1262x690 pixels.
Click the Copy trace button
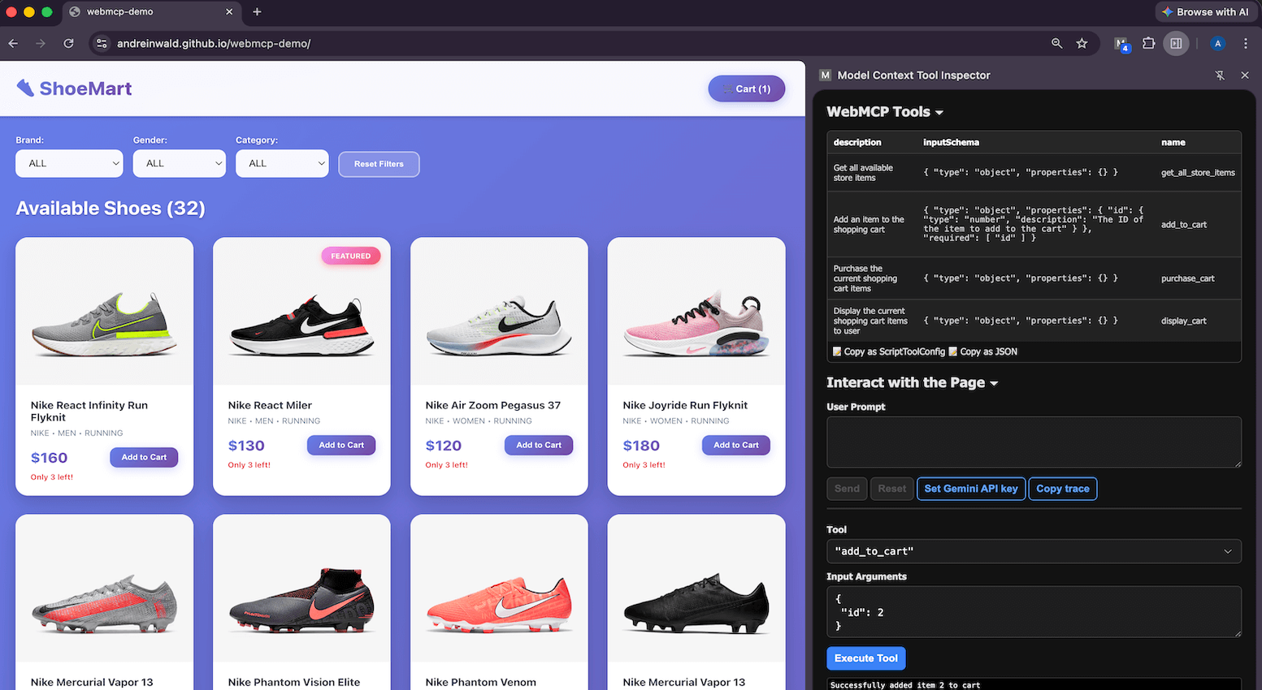(x=1063, y=489)
